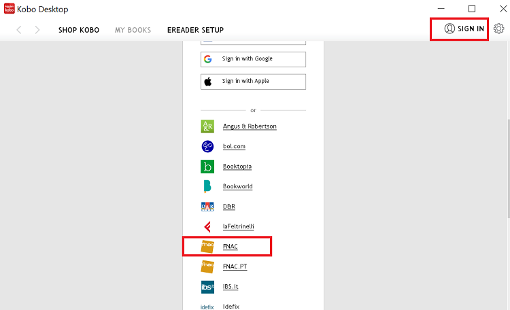Open the bol.com link
Screen dimensions: 510x310
point(234,146)
